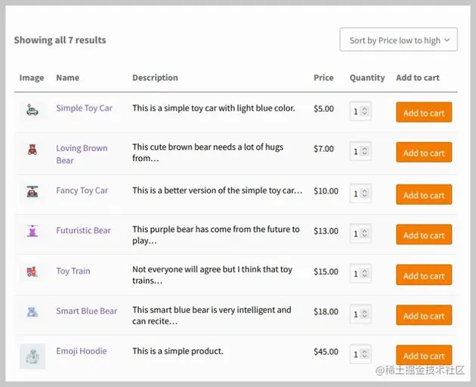Image resolution: width=476 pixels, height=387 pixels.
Task: Click the Price column header
Action: 323,78
